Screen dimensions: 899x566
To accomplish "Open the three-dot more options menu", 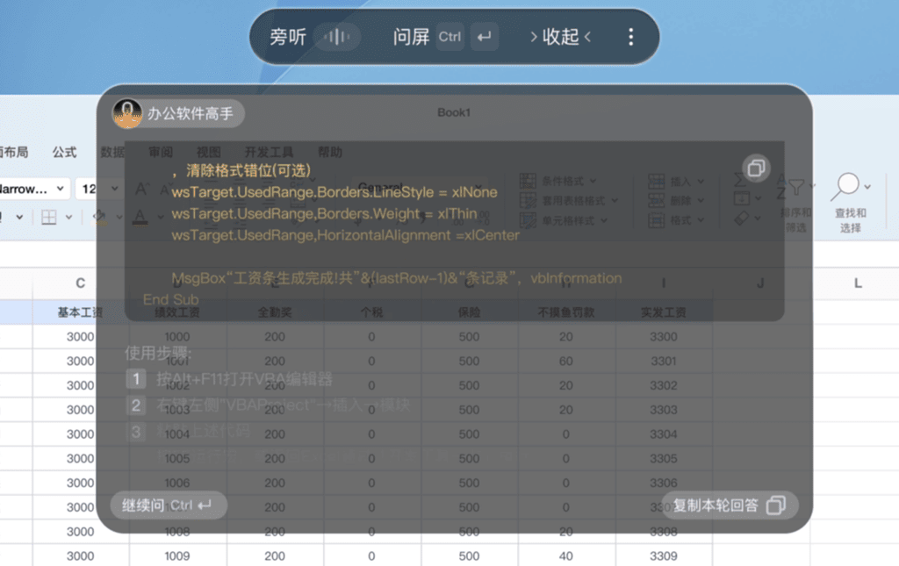I will [x=630, y=37].
